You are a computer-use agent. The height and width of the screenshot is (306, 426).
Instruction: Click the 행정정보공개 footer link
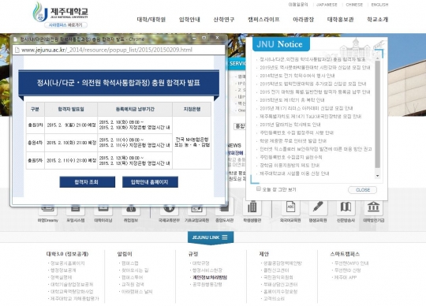click(63, 271)
